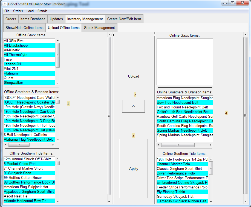Select All-Blacksheep in Offline Saxx list
Screen dimensions: 251x207
[29, 45]
